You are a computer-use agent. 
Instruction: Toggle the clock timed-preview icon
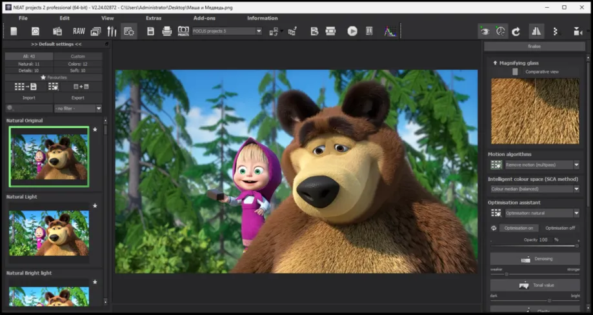[x=500, y=32]
